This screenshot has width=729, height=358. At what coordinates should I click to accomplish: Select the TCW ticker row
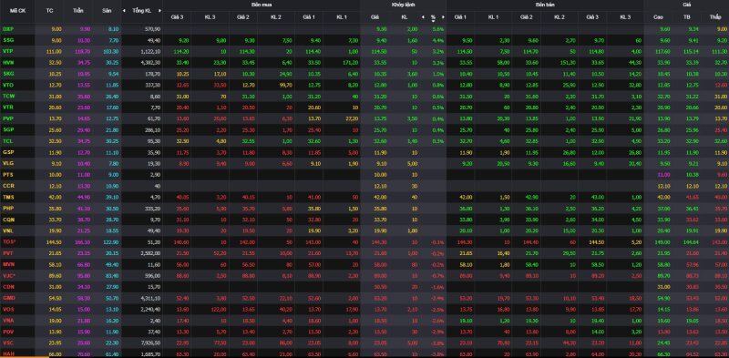pyautogui.click(x=364, y=97)
